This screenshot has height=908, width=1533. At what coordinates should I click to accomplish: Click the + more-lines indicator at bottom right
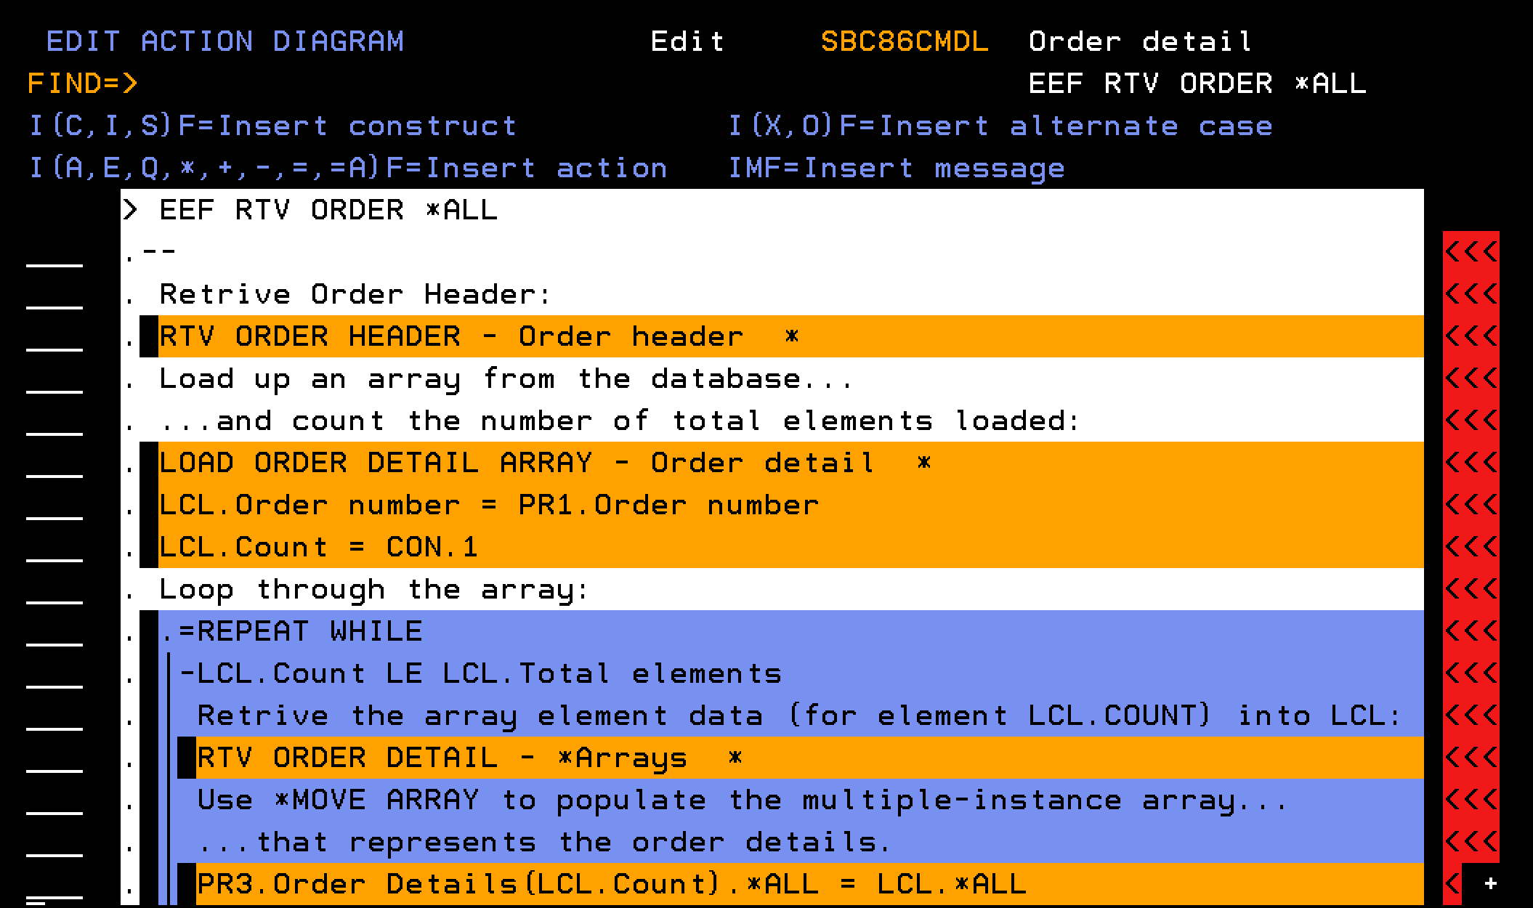click(x=1491, y=884)
